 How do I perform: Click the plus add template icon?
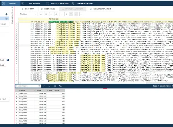coord(6,14)
